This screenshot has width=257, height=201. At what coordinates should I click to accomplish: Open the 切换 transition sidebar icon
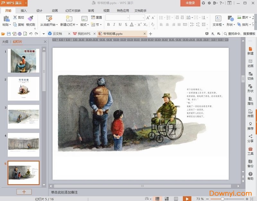coord(250,75)
